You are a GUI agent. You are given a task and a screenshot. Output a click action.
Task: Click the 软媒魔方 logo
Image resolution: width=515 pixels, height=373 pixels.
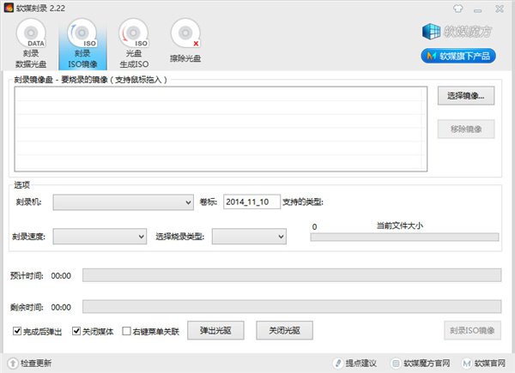pyautogui.click(x=457, y=33)
